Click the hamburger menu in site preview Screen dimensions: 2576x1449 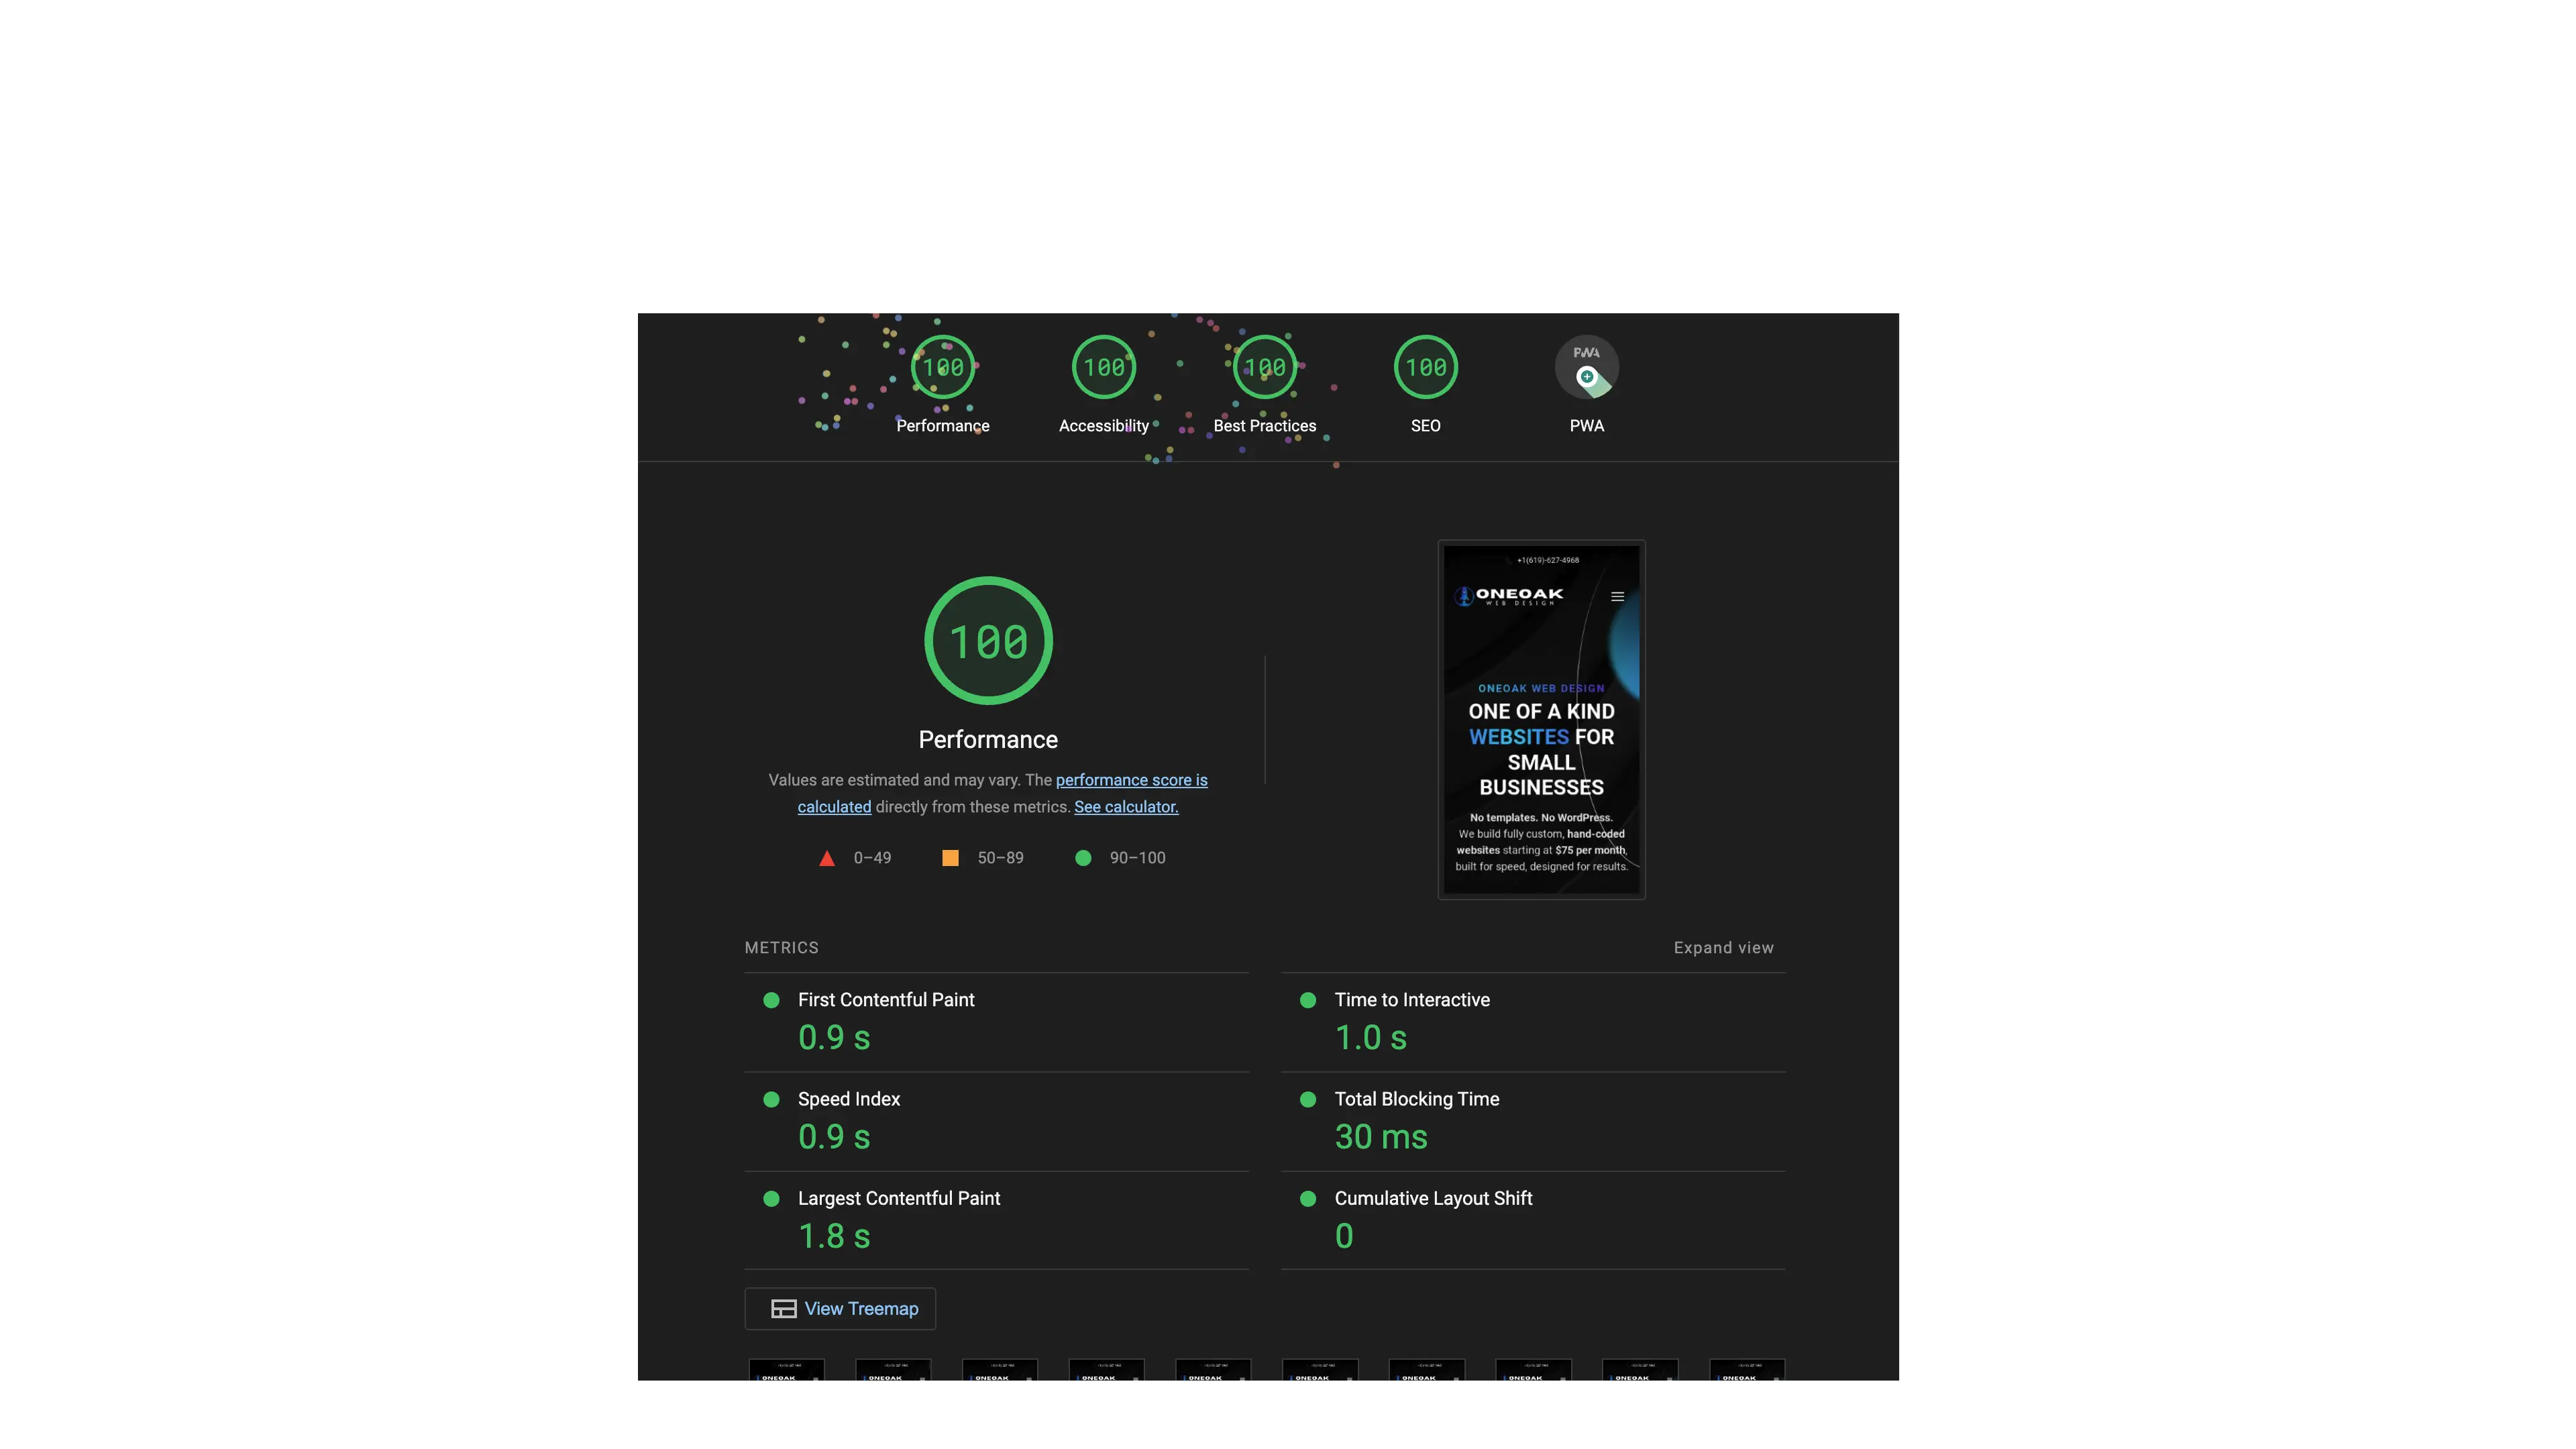[x=1617, y=597]
